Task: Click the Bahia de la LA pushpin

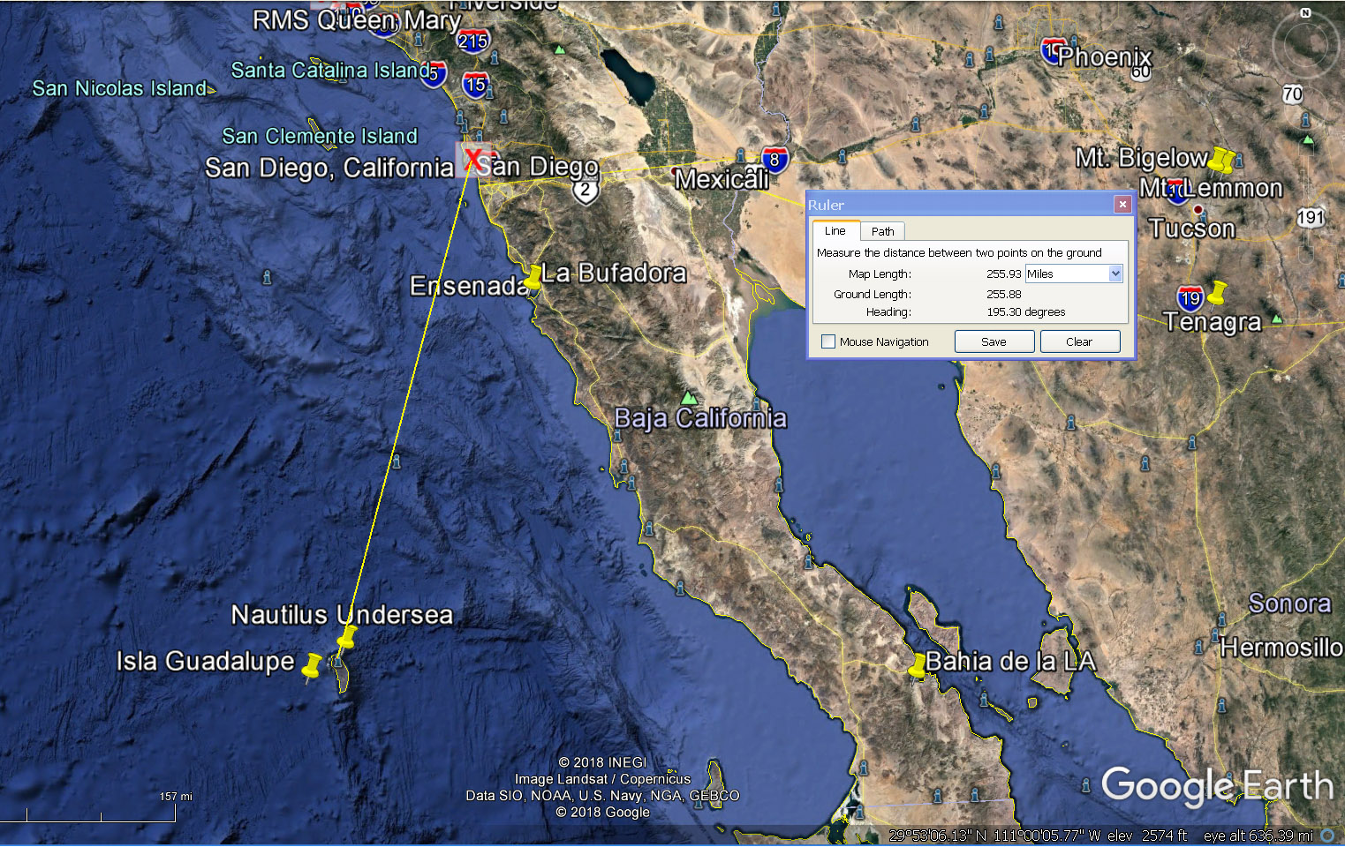Action: click(918, 664)
